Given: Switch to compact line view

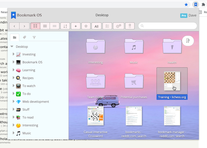Looking at the screenshot, I should point(54,26).
